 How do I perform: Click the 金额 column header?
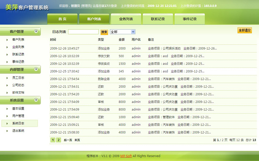point(121,40)
